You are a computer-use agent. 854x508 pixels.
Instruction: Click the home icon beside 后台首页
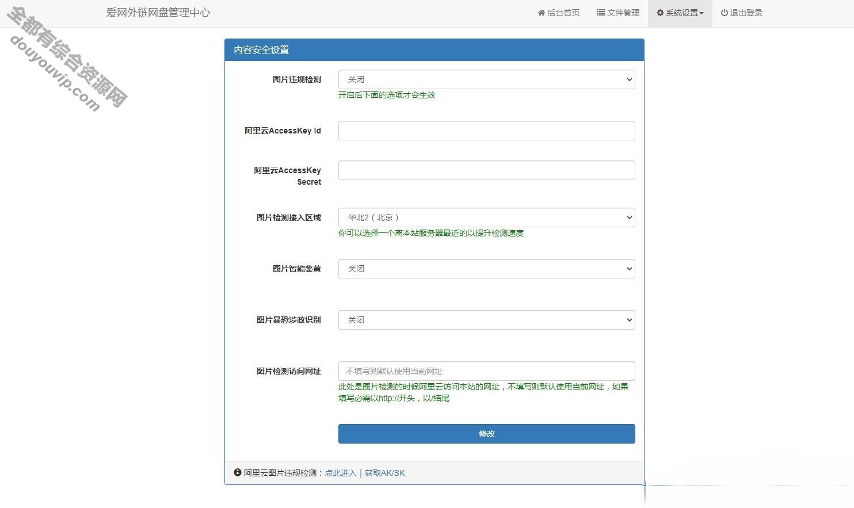pos(542,13)
